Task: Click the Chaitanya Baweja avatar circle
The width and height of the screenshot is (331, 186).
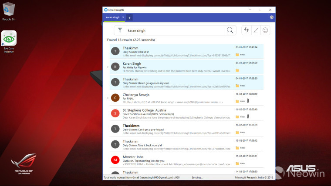Action: tap(115, 98)
